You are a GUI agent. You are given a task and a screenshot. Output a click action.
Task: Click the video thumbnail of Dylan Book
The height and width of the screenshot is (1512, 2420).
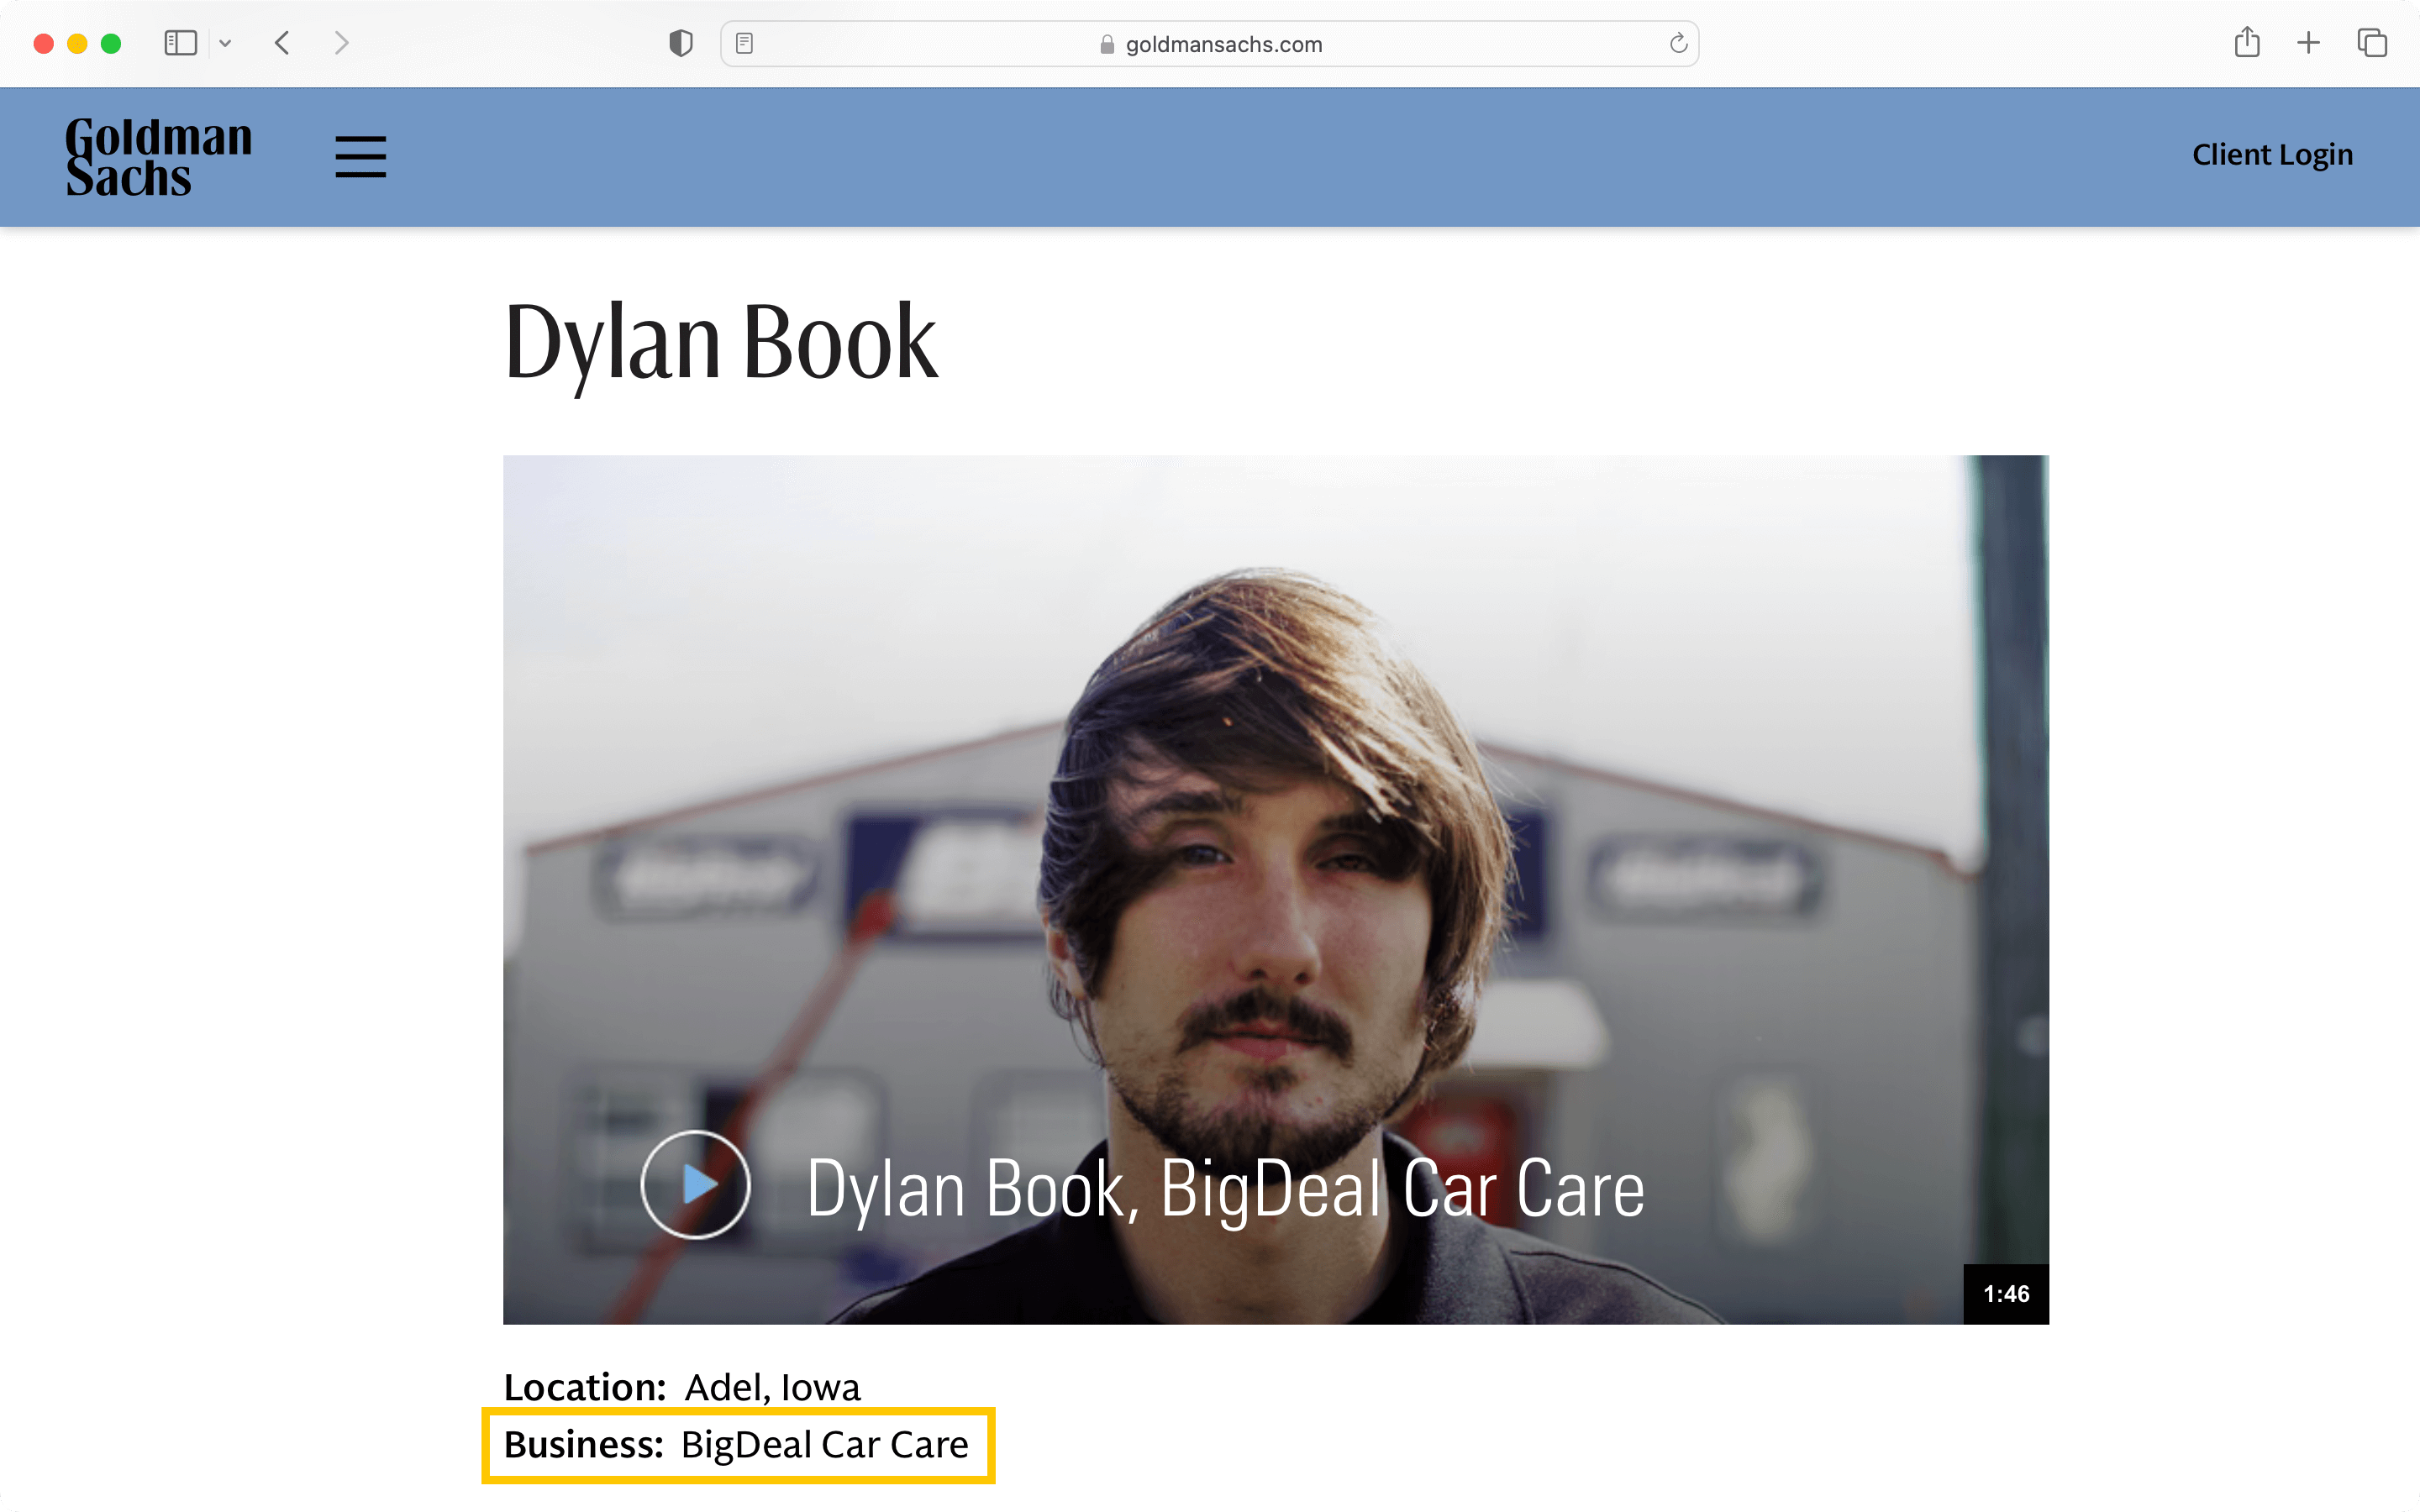coord(1276,889)
